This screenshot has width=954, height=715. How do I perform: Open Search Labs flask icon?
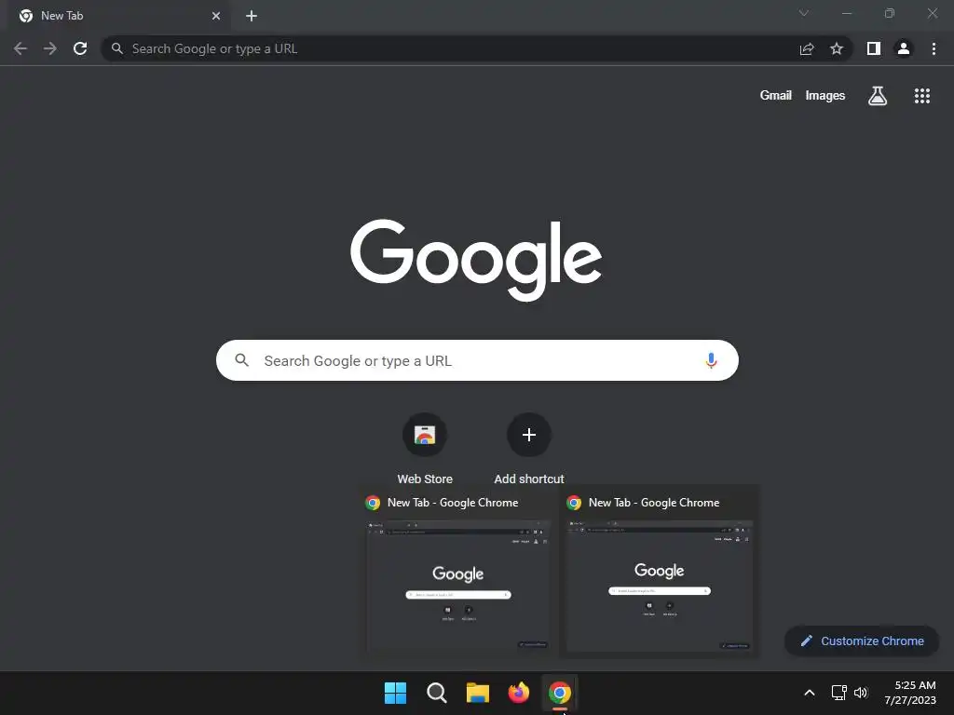878,96
